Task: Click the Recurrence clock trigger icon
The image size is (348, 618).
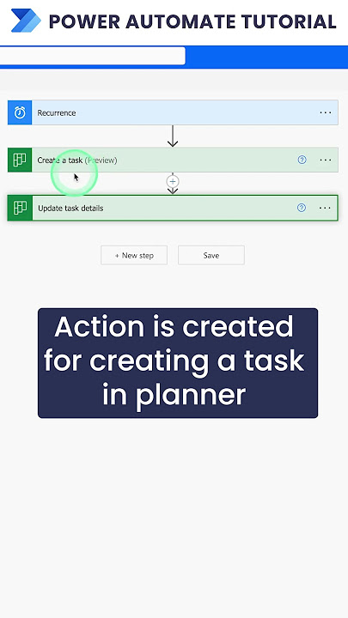Action: click(20, 112)
